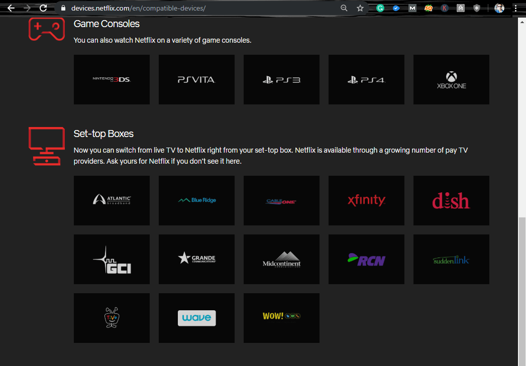The image size is (526, 366).
Task: Click the Nintendo 3DS logo
Action: point(111,79)
